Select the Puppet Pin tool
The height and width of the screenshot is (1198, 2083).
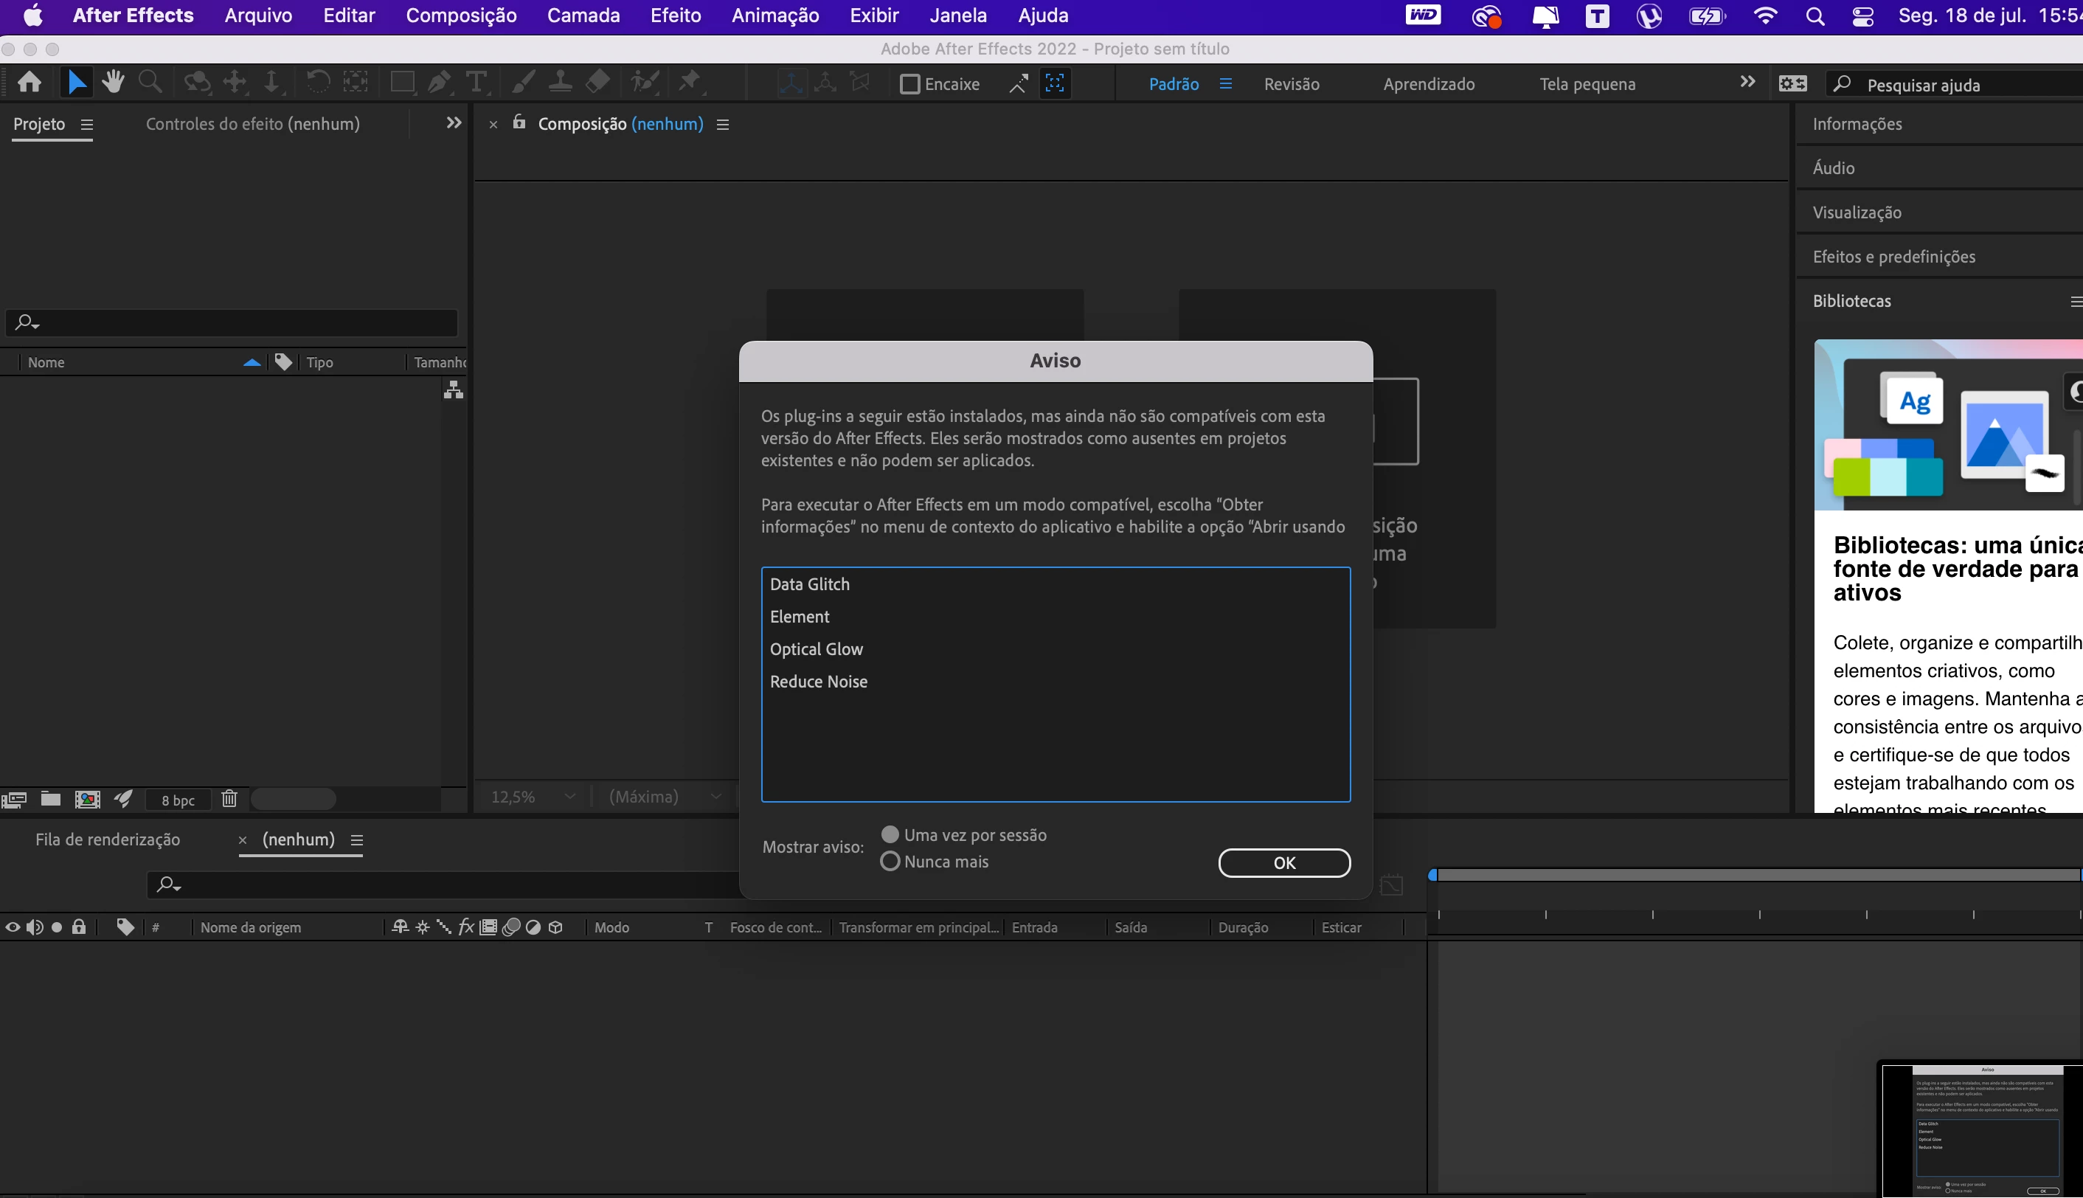[x=690, y=83]
